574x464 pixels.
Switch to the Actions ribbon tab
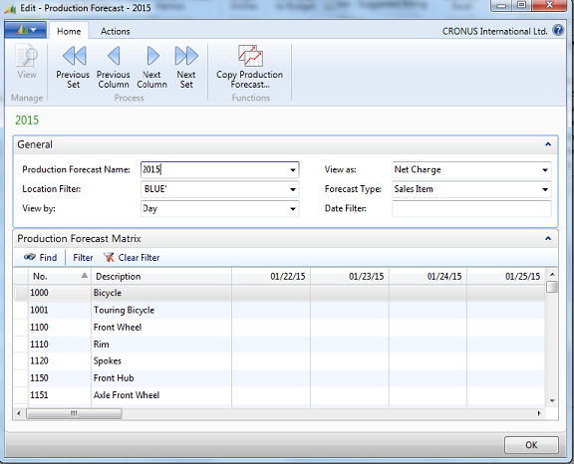(115, 32)
